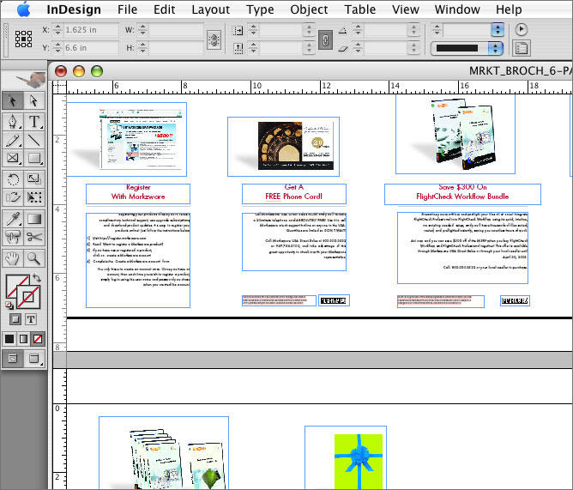Open the Help menu

(x=509, y=9)
